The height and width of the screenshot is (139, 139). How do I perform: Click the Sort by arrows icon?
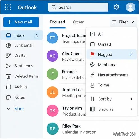[x=92, y=99]
